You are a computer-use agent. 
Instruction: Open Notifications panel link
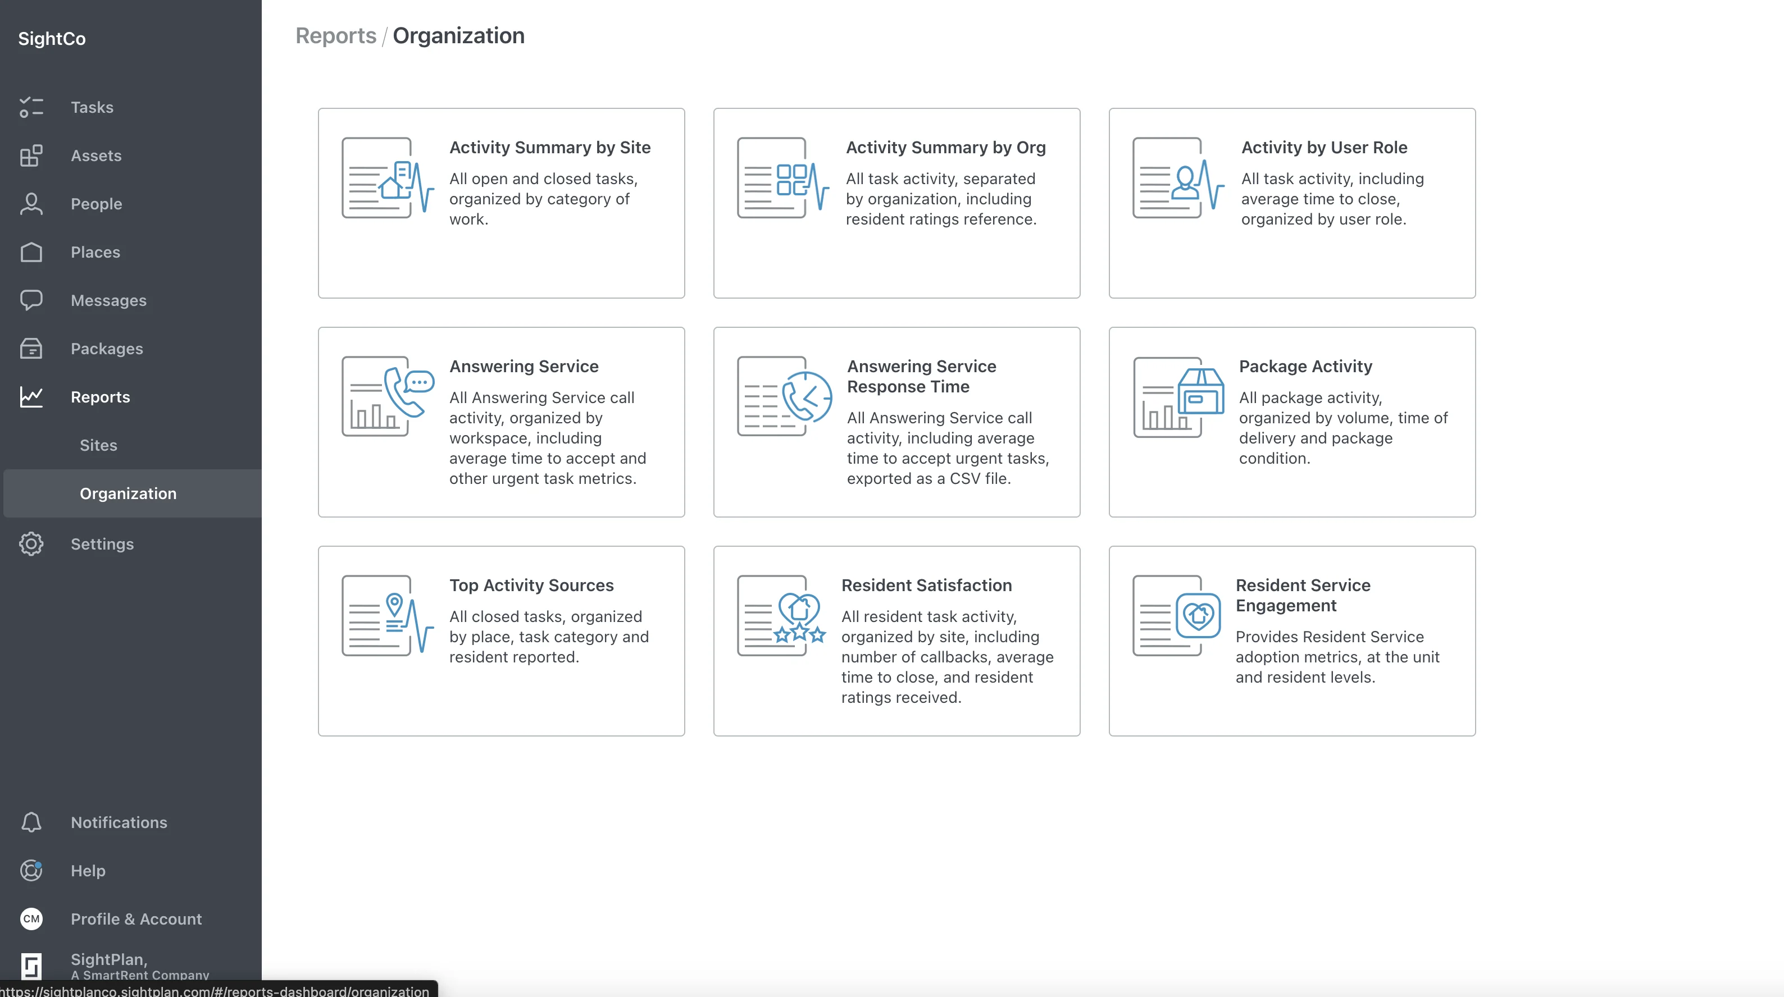click(x=119, y=822)
